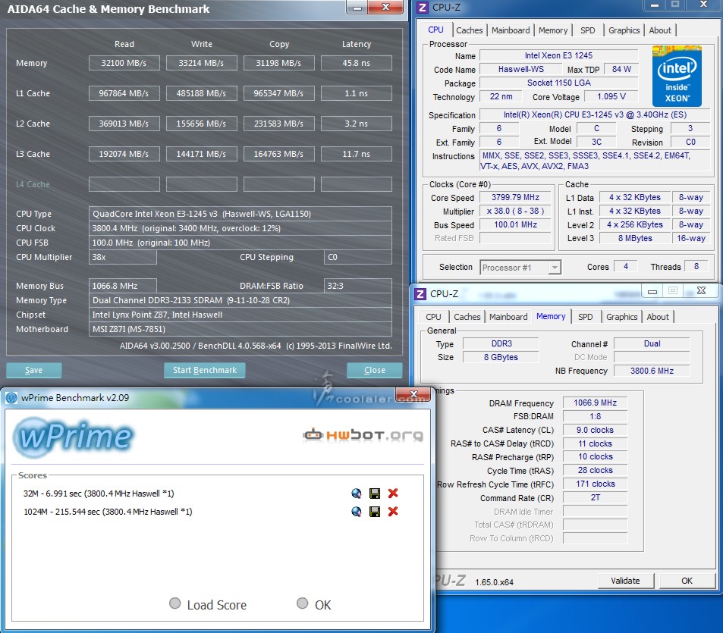Open SPD tab in lower CPU-Z window
The height and width of the screenshot is (633, 723).
pyautogui.click(x=586, y=317)
